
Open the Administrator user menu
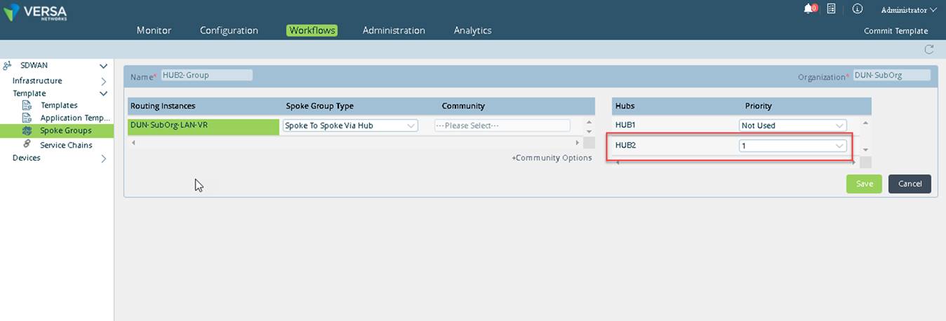[909, 10]
